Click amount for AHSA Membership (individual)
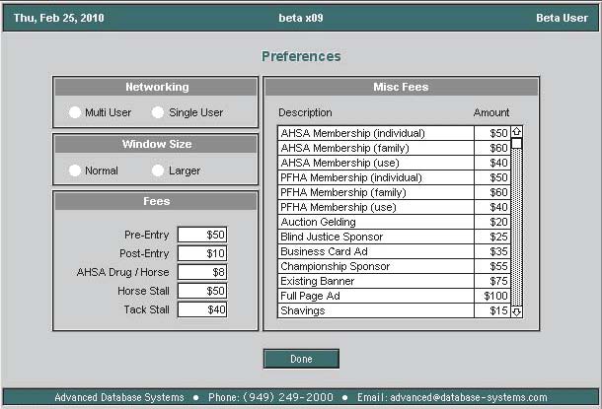This screenshot has height=409, width=602. pyautogui.click(x=492, y=133)
